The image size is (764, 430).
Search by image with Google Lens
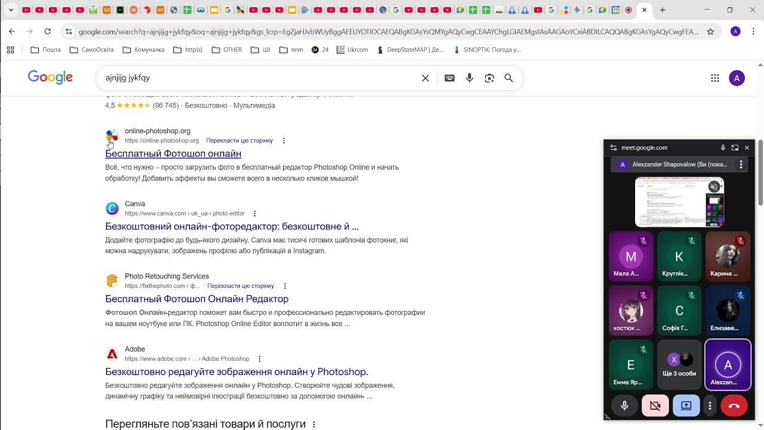(x=489, y=78)
